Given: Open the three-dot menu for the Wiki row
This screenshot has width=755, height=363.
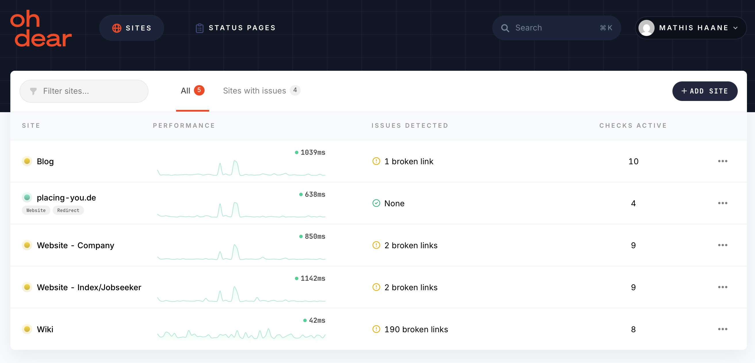Looking at the screenshot, I should (722, 329).
